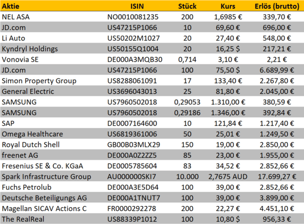Click the proceeds 2.267,80 €

[x=277, y=81]
